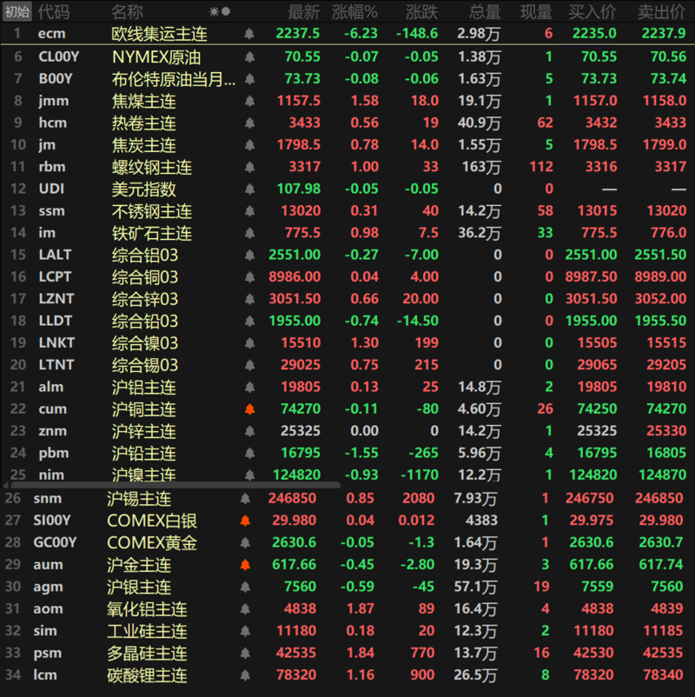Screen dimensions: 695x697
Task: Click the orange bell for COMEX白银
Action: 245,521
